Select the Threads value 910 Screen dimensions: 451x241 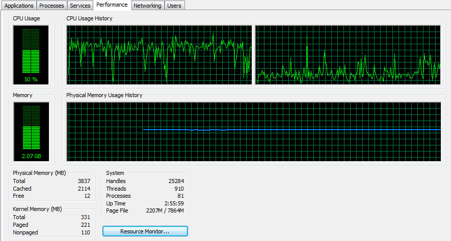(x=179, y=189)
